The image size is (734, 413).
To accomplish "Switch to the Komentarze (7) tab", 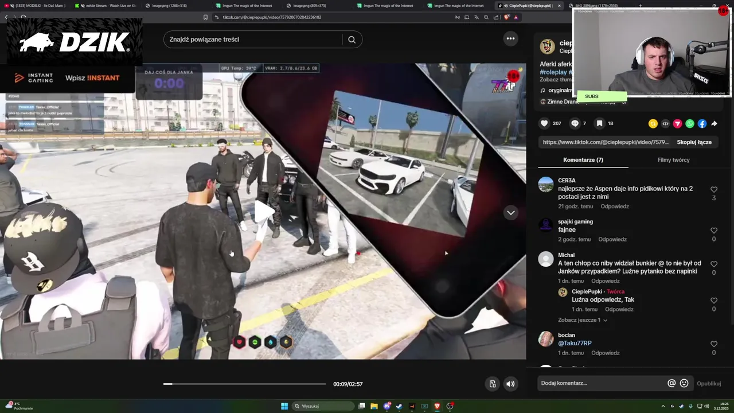I will (583, 160).
